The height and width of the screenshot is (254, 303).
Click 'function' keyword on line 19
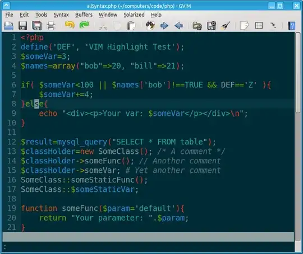pos(39,208)
